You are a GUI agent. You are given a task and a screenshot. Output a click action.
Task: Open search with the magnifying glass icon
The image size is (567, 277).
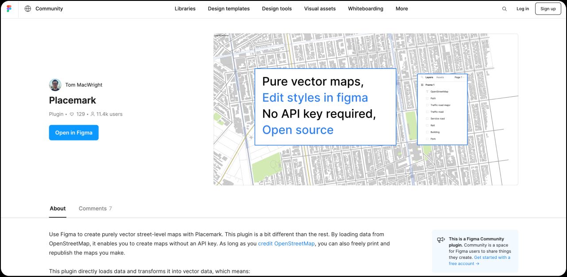pyautogui.click(x=504, y=8)
